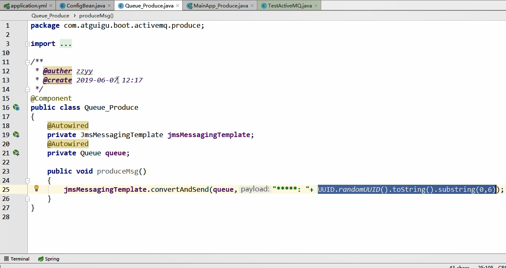Click the second @Autowired annotation on line 20
The width and height of the screenshot is (506, 268).
pos(68,144)
